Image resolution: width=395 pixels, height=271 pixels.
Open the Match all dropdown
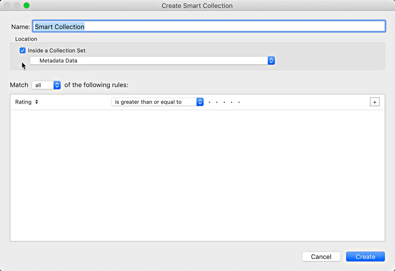tap(46, 85)
